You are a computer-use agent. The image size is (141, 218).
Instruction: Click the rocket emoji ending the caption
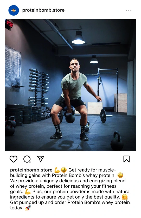click(28, 208)
